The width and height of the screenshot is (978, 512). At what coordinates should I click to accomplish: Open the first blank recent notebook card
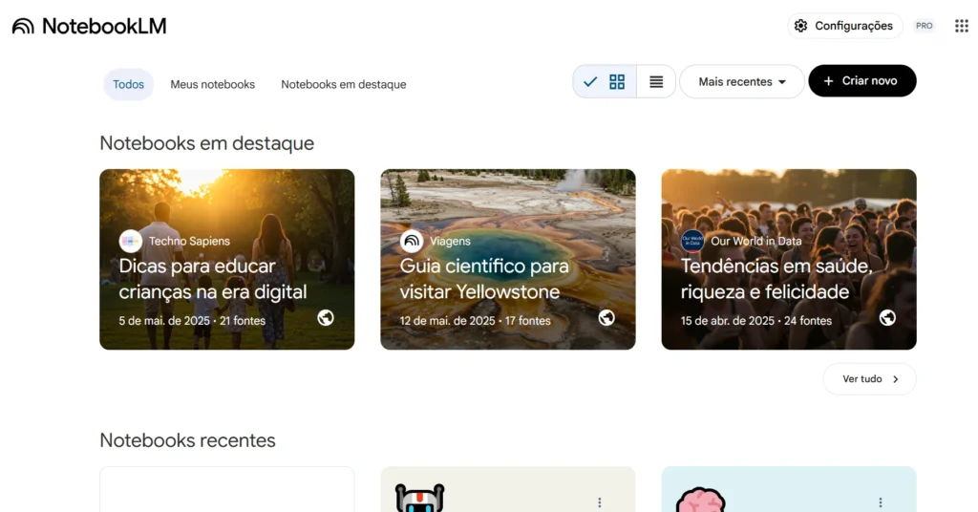[x=226, y=490]
